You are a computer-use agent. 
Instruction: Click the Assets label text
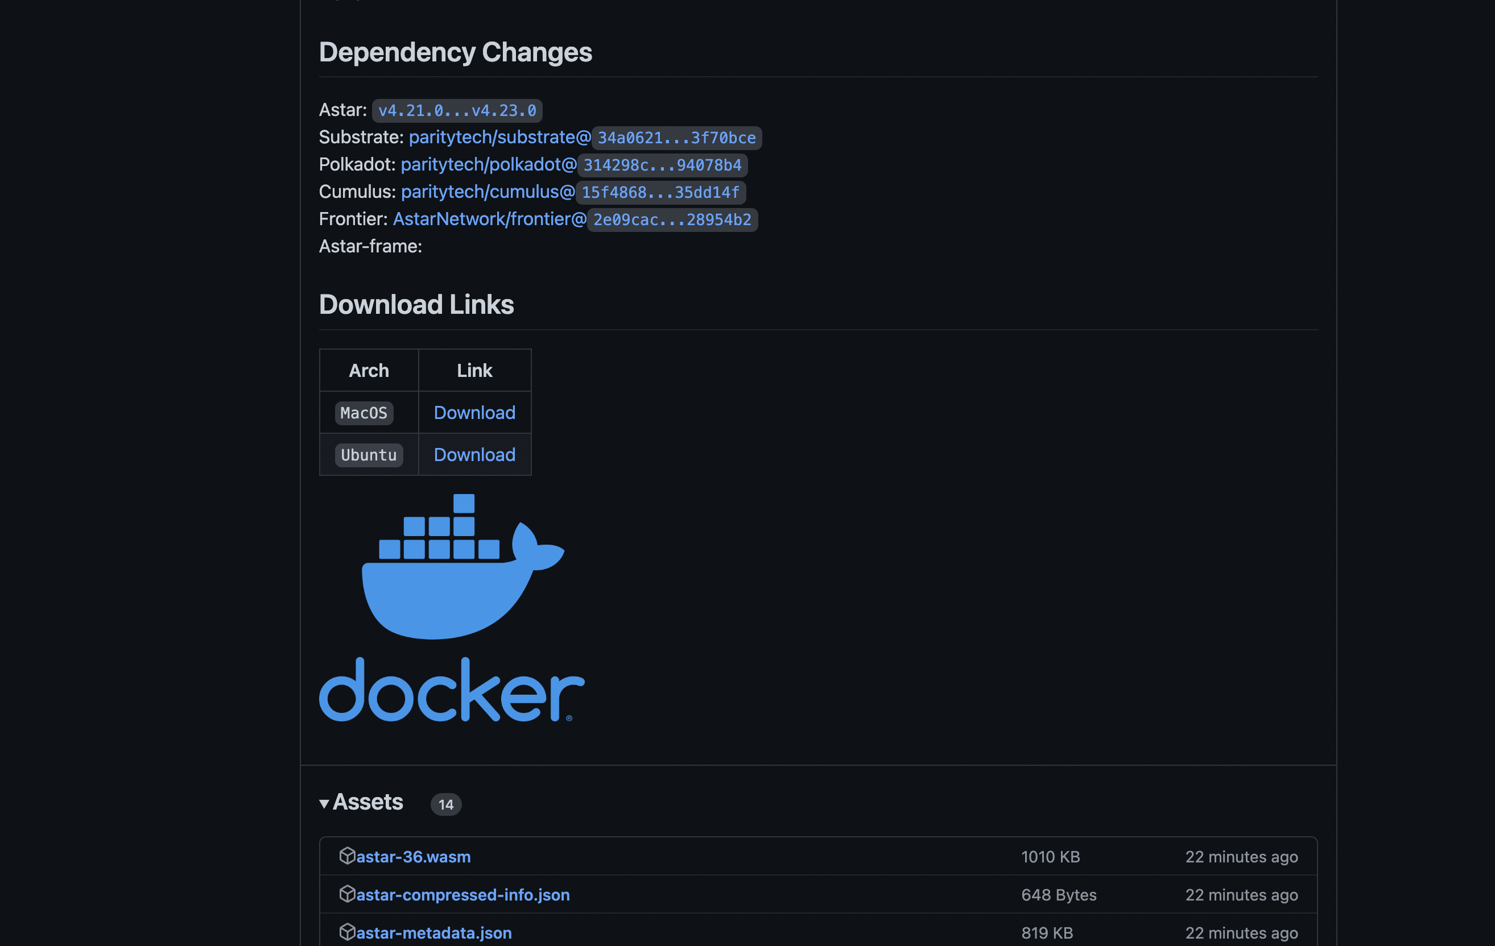click(x=367, y=802)
